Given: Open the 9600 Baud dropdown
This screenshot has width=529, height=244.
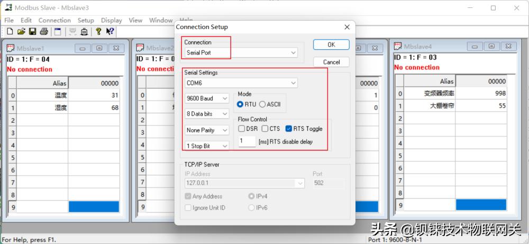Looking at the screenshot, I should click(207, 98).
